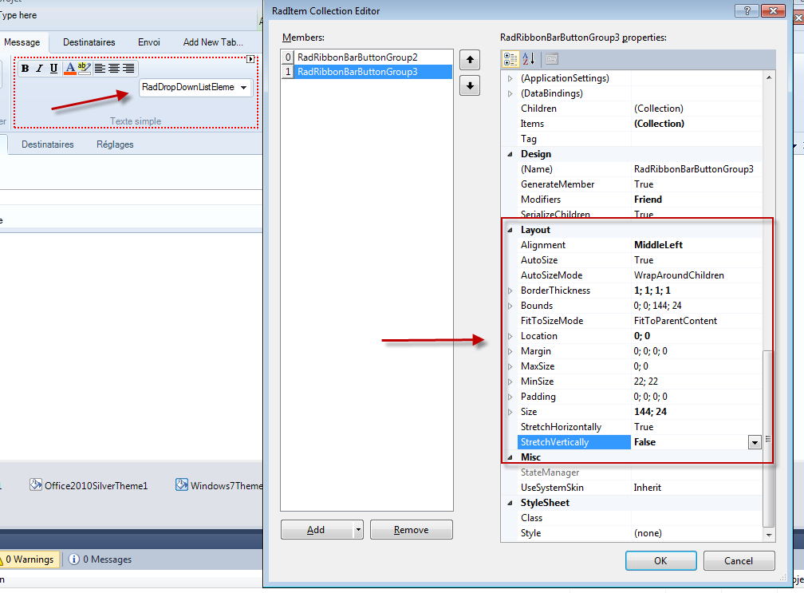Image resolution: width=804 pixels, height=593 pixels.
Task: Align text right in the ribbon
Action: click(x=128, y=68)
